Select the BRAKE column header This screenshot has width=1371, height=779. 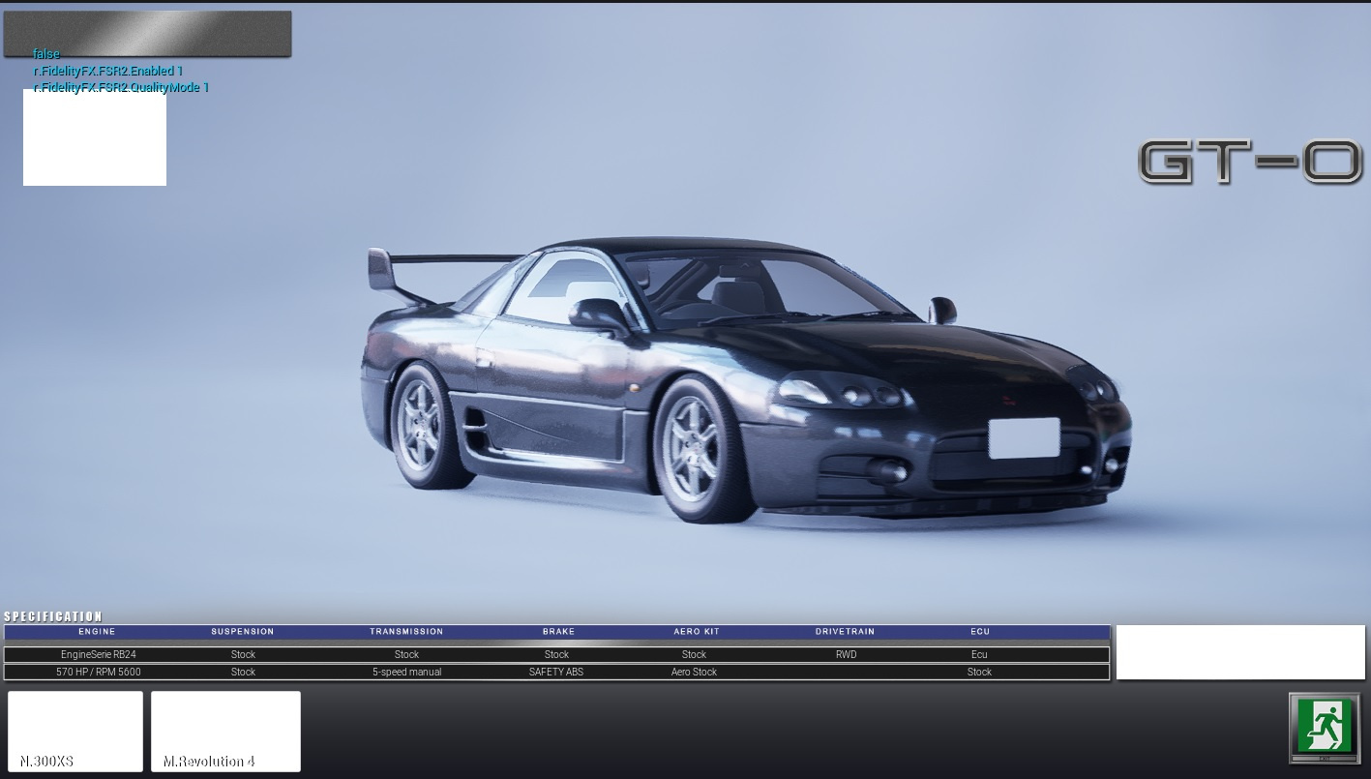(x=558, y=632)
